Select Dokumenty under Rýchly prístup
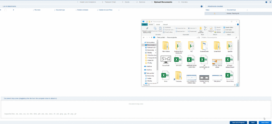This screenshot has width=272, height=124. point(150,50)
